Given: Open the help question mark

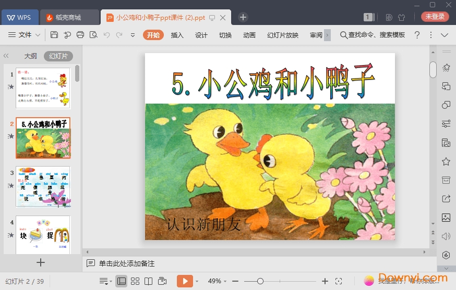Looking at the screenshot, I should [x=417, y=35].
